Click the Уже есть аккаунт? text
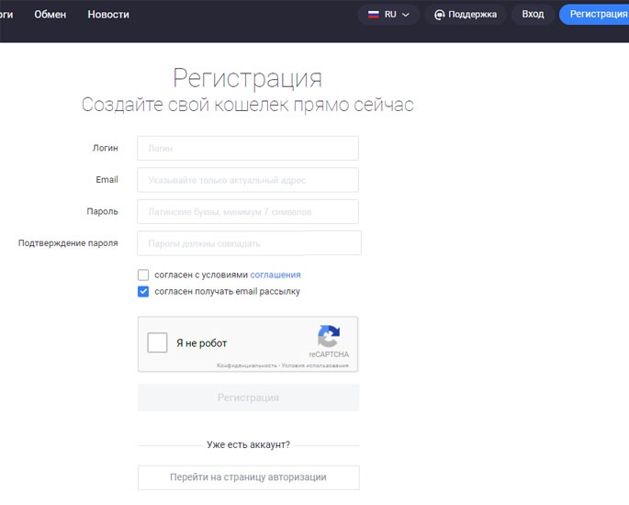This screenshot has width=629, height=505. (x=248, y=444)
